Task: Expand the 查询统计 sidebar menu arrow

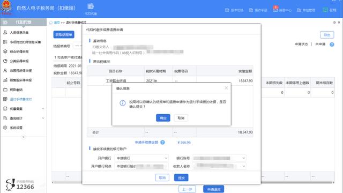Action: coord(43,118)
